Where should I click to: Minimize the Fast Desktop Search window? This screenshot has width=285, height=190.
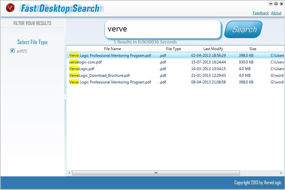(x=270, y=4)
